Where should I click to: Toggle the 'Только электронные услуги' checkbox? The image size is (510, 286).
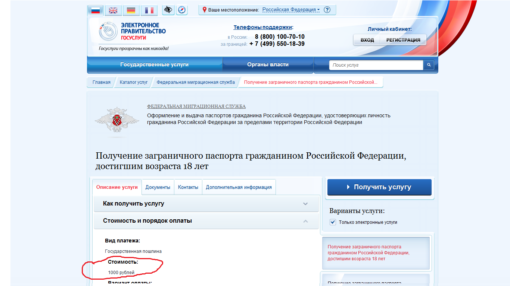333,222
